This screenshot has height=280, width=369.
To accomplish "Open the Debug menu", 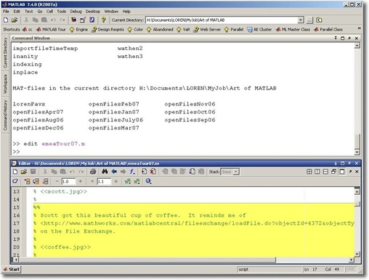I will tap(76, 12).
